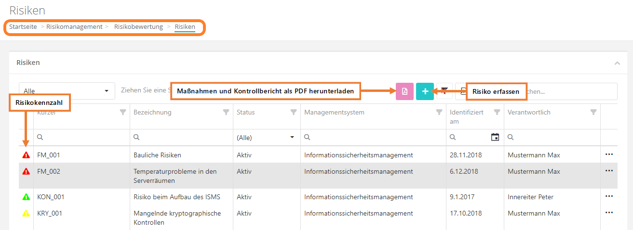Click the teal plus button to add risk
Image resolution: width=633 pixels, height=230 pixels.
(425, 91)
